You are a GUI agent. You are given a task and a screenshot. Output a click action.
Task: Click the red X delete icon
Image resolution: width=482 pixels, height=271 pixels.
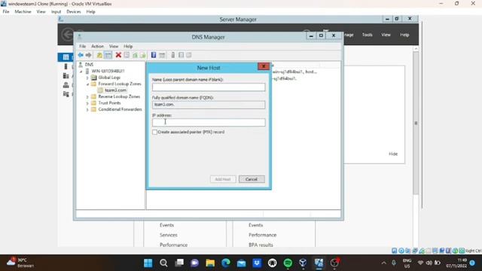pyautogui.click(x=118, y=55)
